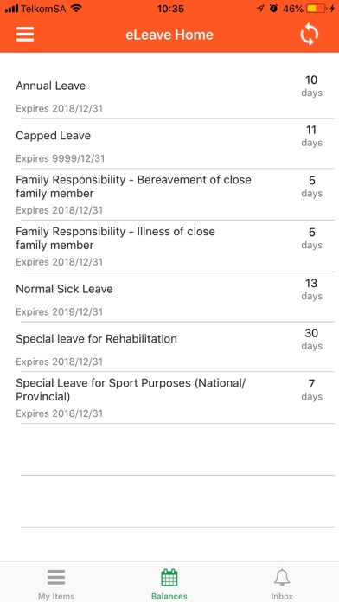This screenshot has width=339, height=602.
Task: Open the hamburger menu in the header
Action: pos(25,35)
